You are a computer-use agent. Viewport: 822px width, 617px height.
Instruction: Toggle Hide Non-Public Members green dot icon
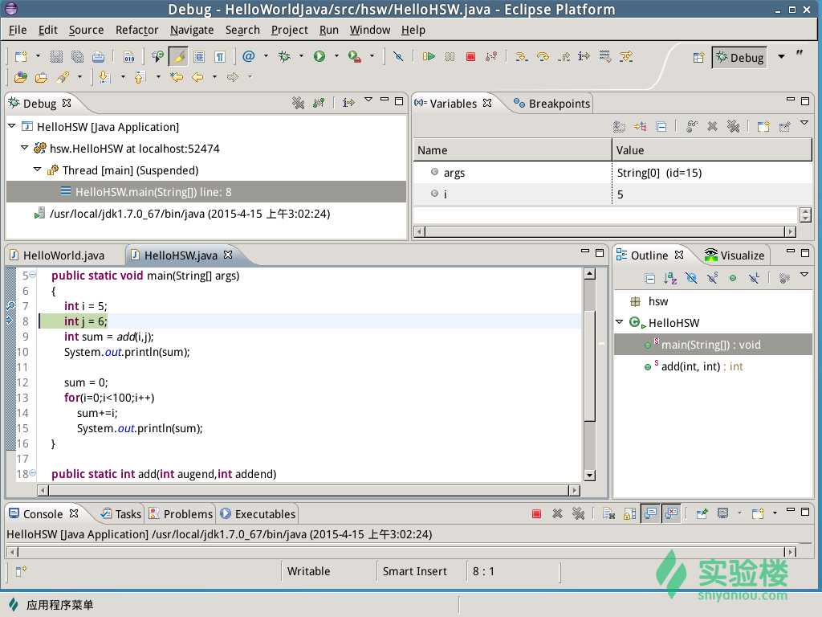tap(733, 278)
